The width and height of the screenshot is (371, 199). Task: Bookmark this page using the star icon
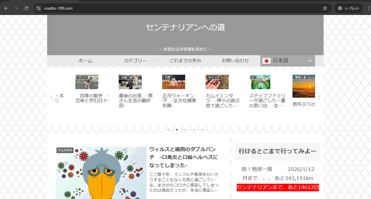(325, 8)
